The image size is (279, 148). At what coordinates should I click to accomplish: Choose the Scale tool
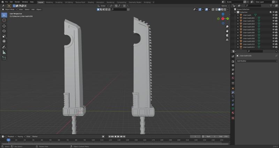4,36
